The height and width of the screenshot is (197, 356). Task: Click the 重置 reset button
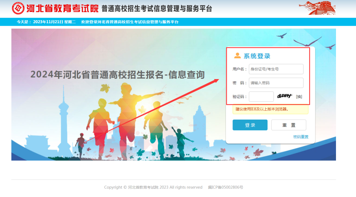289,125
